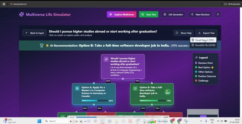Show Help for the tree

[x=183, y=33]
